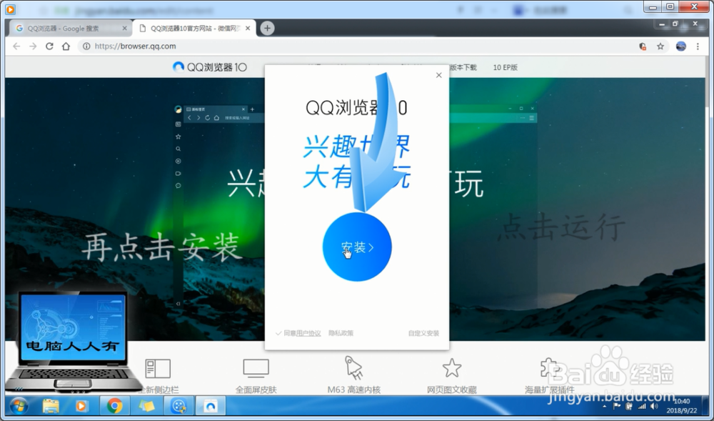Bookmark this page with the star
The height and width of the screenshot is (421, 714).
pos(660,46)
